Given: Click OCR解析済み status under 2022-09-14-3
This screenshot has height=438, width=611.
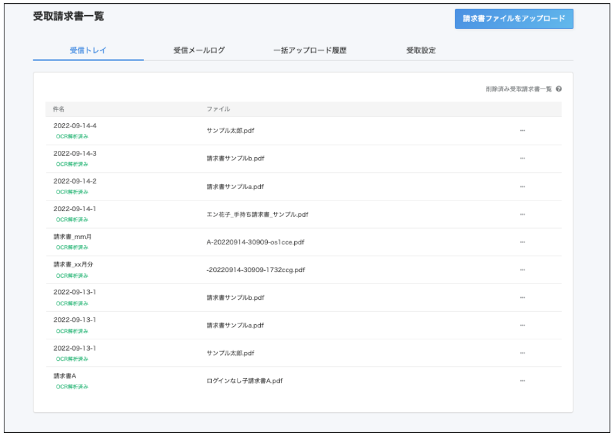Looking at the screenshot, I should click(72, 164).
